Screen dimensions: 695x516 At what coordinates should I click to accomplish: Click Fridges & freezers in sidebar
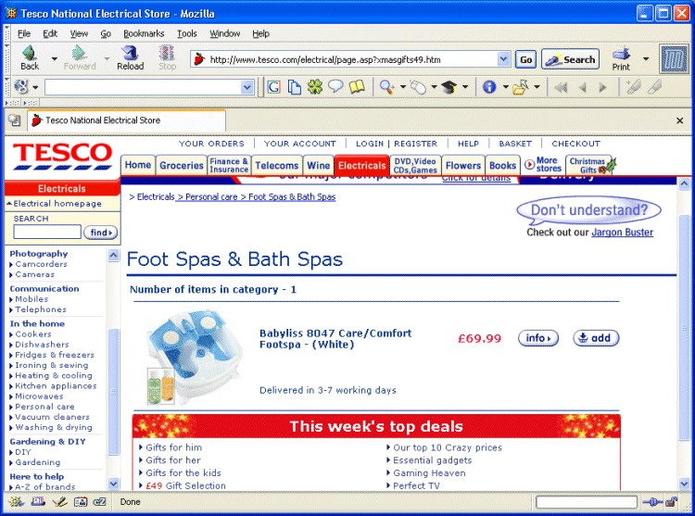(55, 355)
